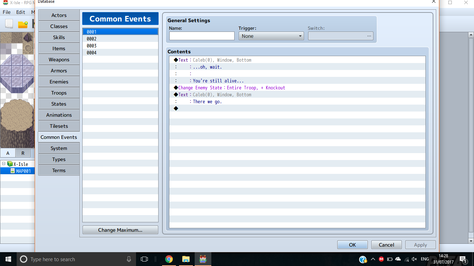Select tileset tab A
Viewport: 474px width, 266px height.
pos(8,153)
